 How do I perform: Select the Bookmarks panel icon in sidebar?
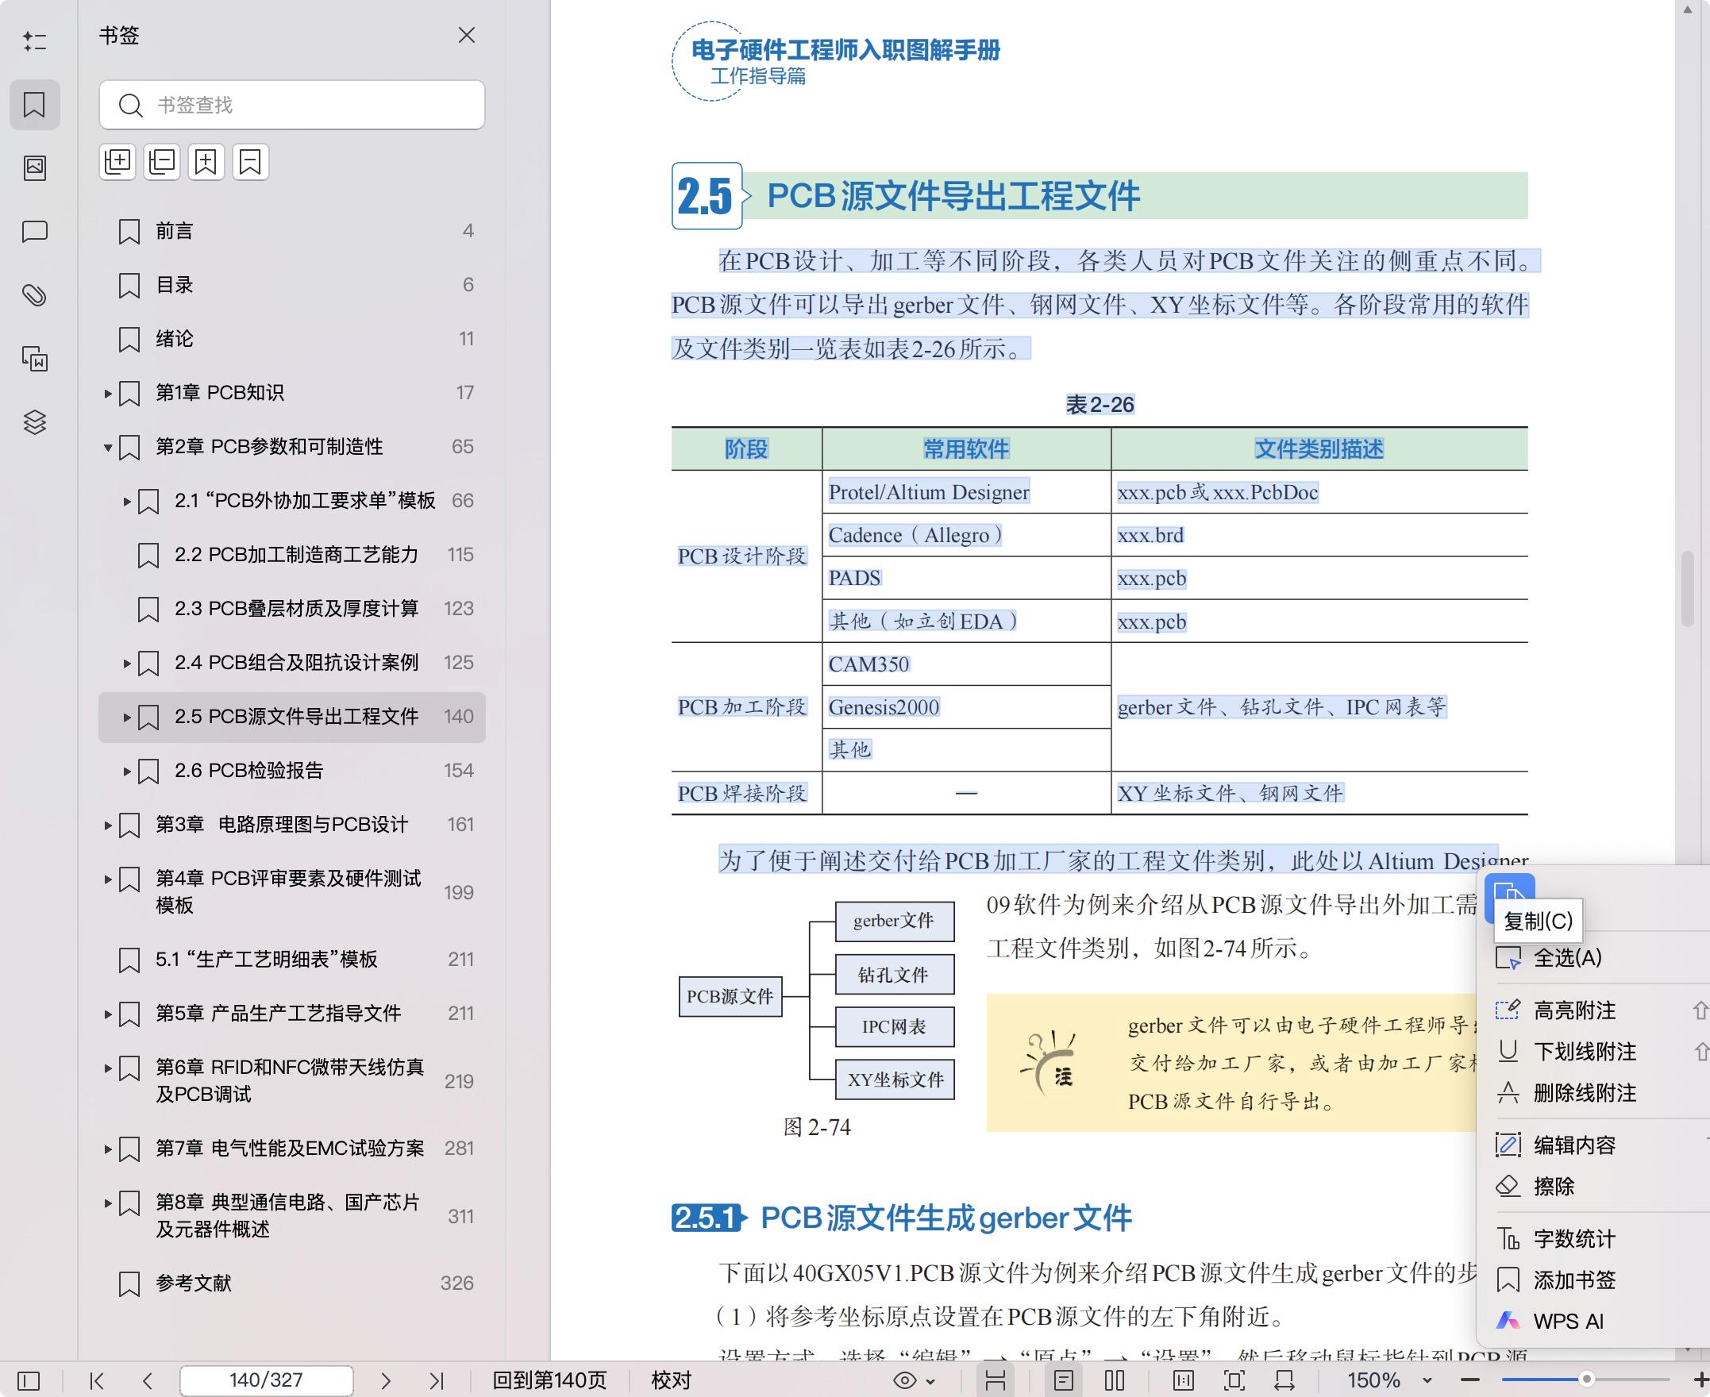coord(35,105)
